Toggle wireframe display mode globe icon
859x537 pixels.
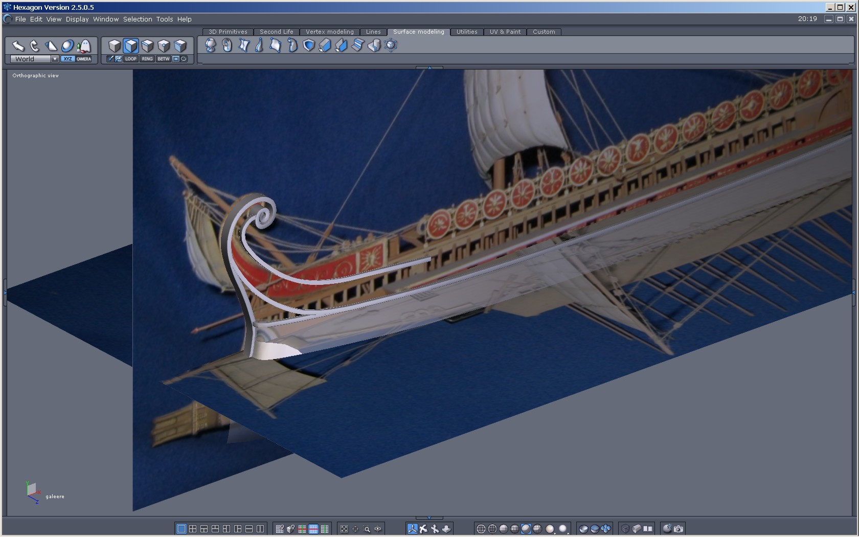(481, 529)
